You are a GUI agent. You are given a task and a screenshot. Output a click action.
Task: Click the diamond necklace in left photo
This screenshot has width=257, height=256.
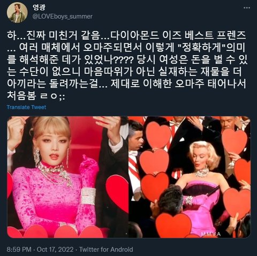(x=55, y=174)
